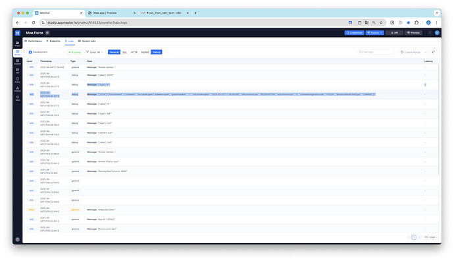Open the AppMaster home logo icon

tap(18, 33)
